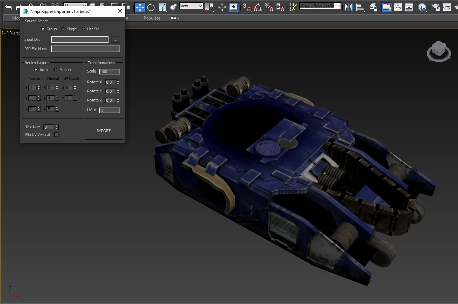Open the View reference coordinate dropdown
This screenshot has height=304, width=458.
pos(191,6)
